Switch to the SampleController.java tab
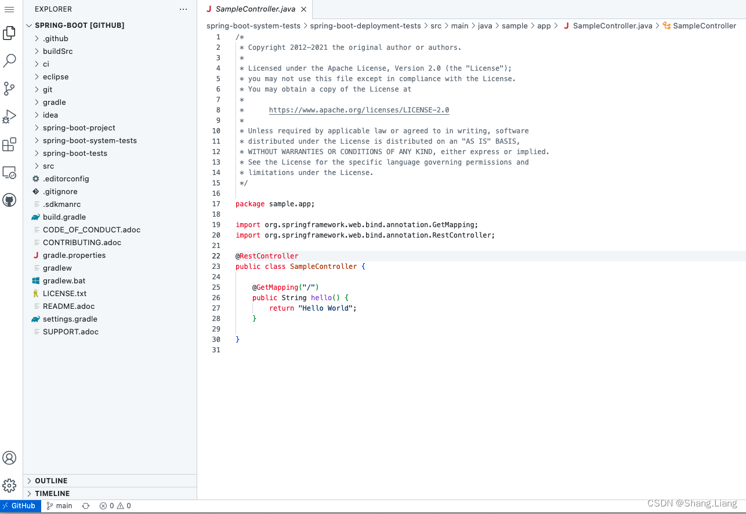 pyautogui.click(x=255, y=9)
